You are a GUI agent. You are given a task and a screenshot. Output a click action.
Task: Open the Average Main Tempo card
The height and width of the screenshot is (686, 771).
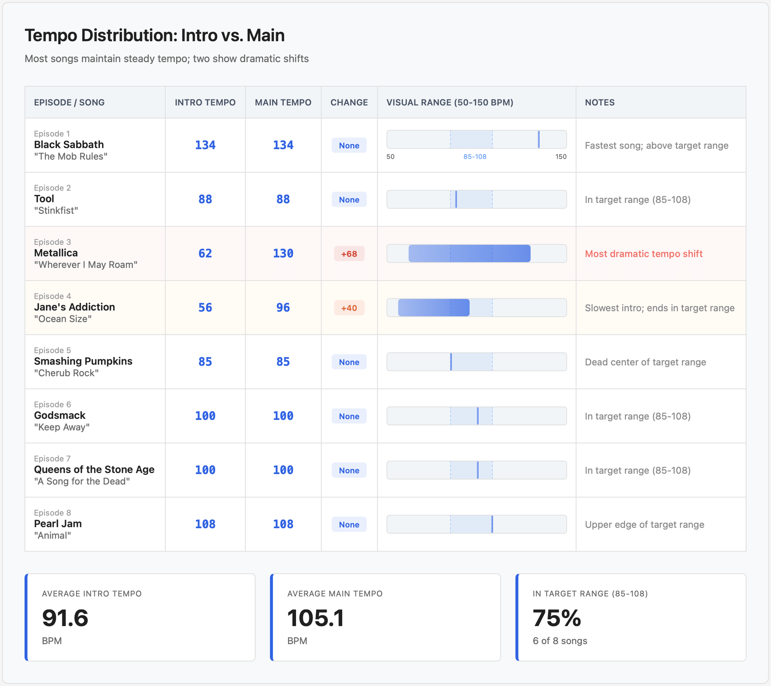point(385,617)
